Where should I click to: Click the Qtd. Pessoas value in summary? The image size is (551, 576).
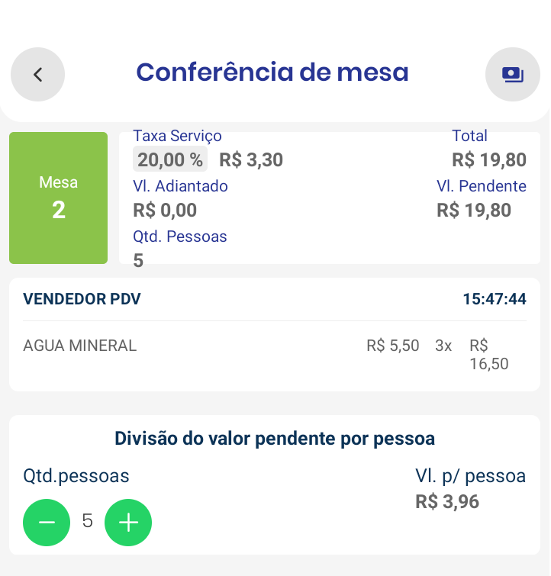pyautogui.click(x=138, y=260)
